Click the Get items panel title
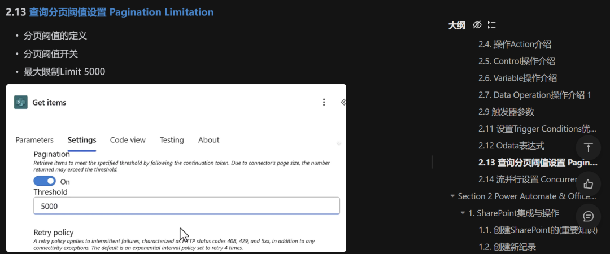 tap(49, 103)
